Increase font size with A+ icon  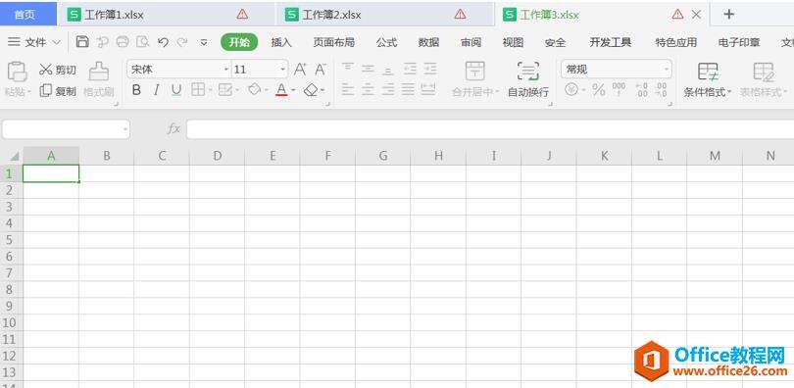pos(300,70)
